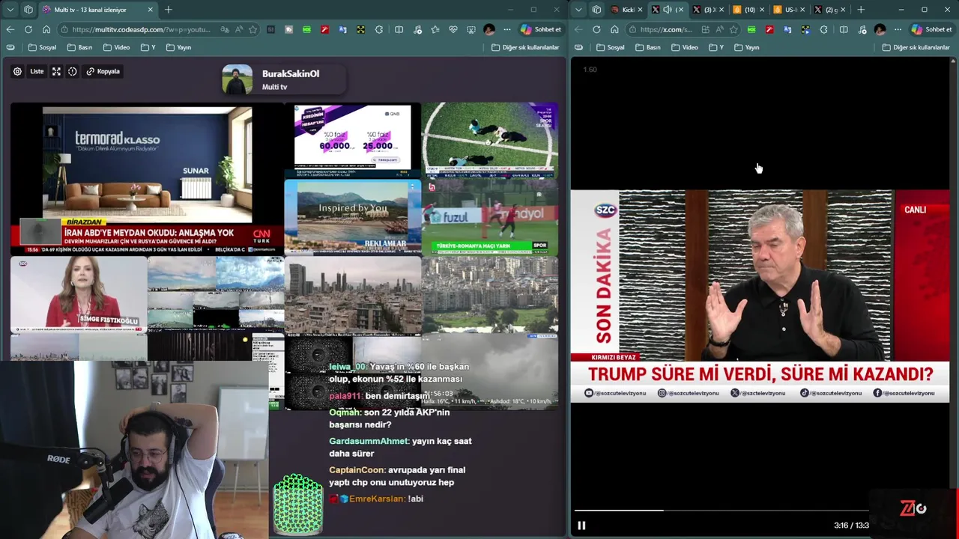
Task: Favorite the Multi tv page with star icon
Action: point(253,29)
